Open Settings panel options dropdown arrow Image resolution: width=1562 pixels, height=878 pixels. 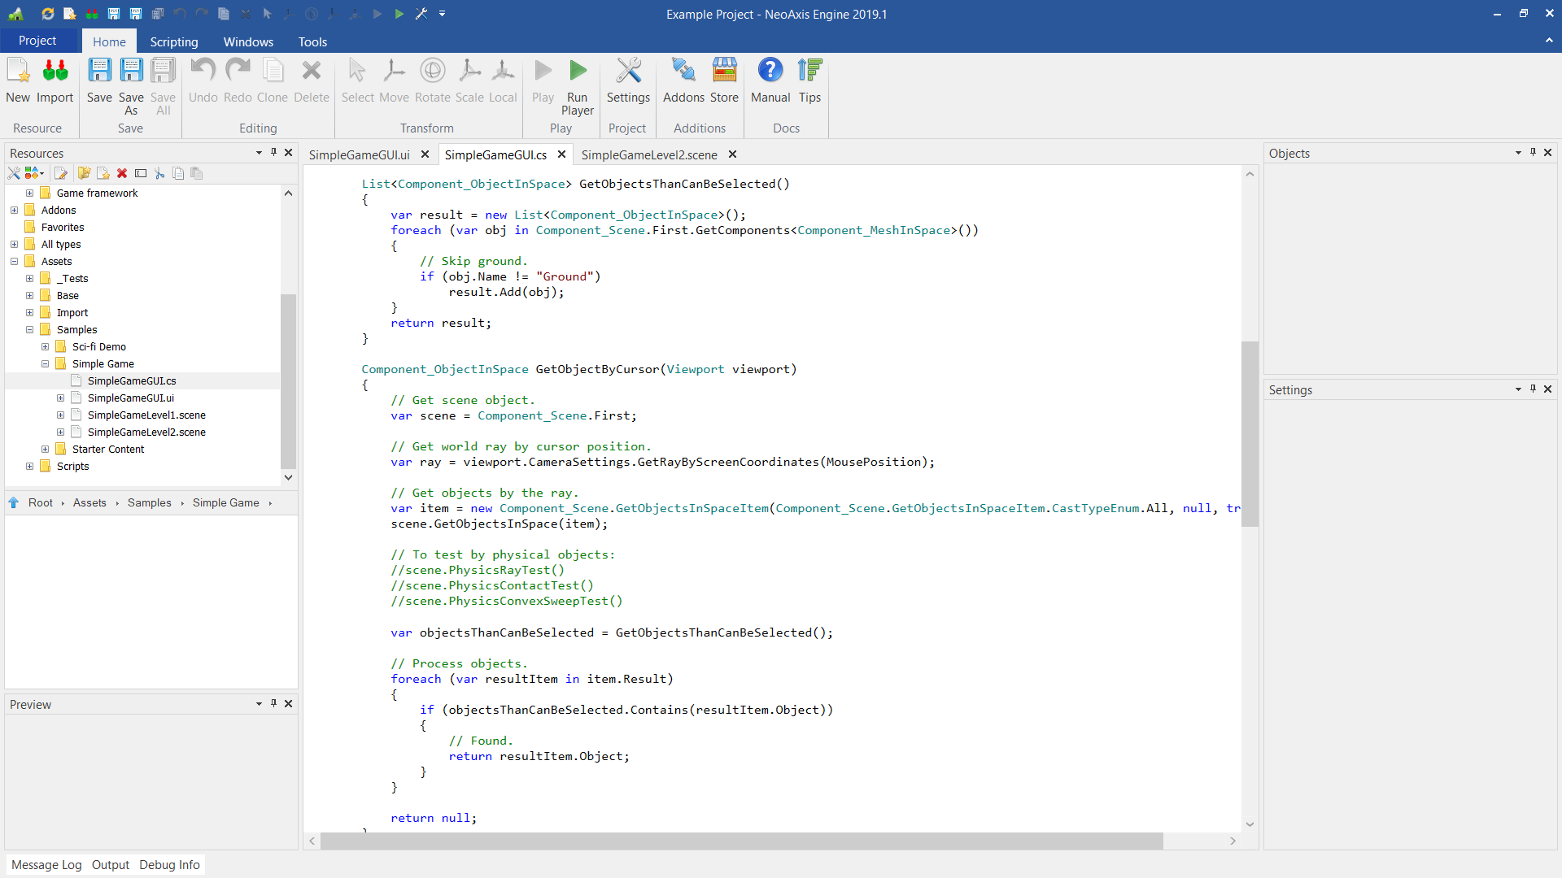tap(1518, 389)
